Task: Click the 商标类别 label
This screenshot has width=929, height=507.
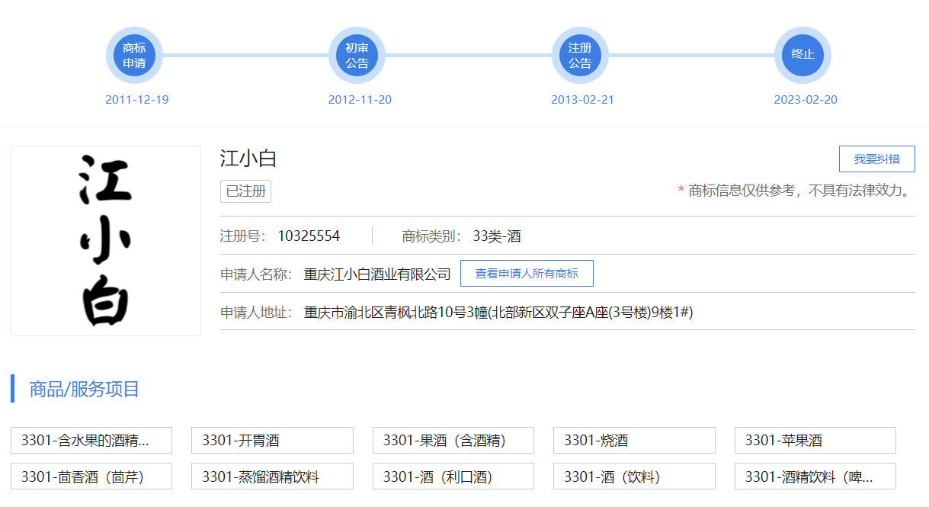Action: click(x=432, y=236)
